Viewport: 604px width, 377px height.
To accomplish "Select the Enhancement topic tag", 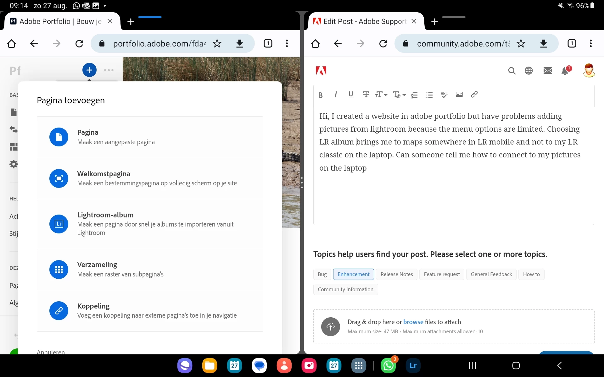I will click(x=353, y=274).
